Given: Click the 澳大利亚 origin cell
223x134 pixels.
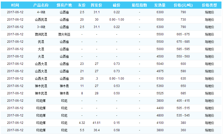Looking at the screenshot, I should (x=64, y=34).
